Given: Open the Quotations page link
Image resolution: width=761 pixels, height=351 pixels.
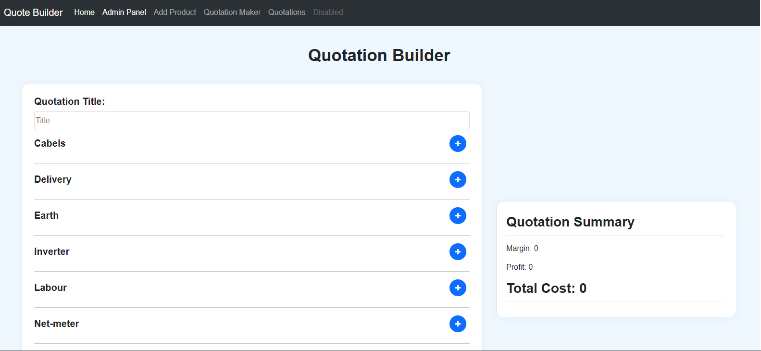Looking at the screenshot, I should [x=287, y=13].
